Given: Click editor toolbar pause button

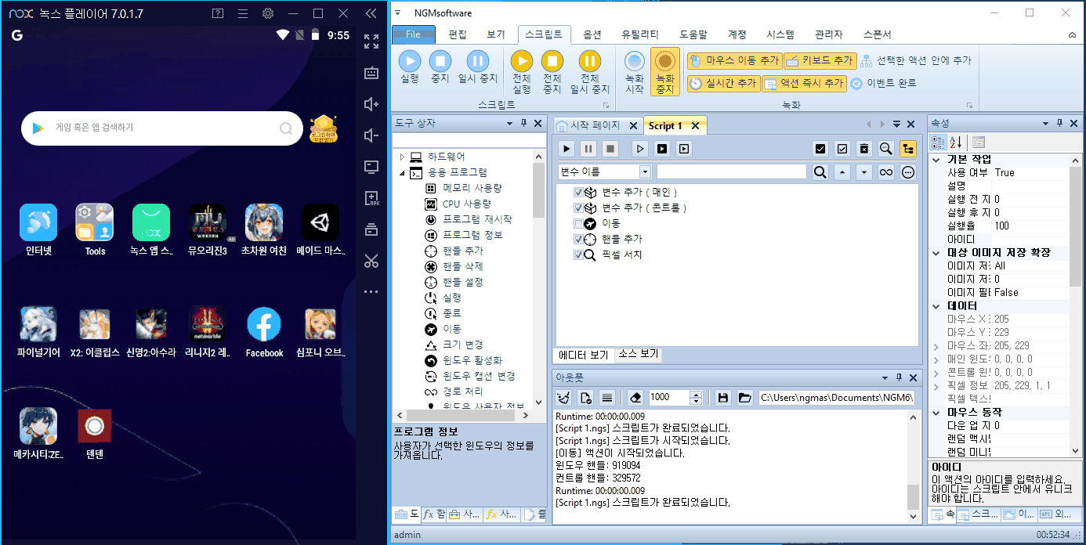Looking at the screenshot, I should tap(588, 149).
